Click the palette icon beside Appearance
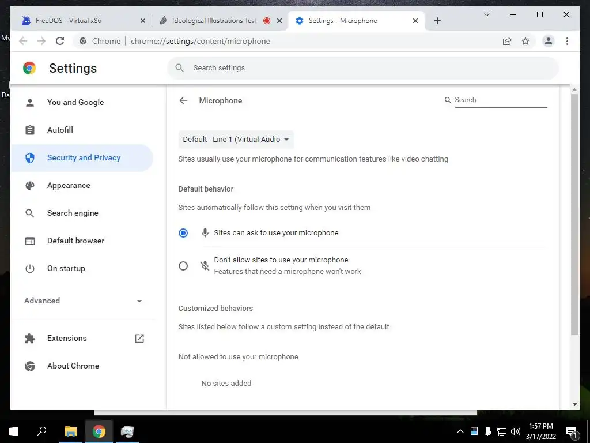The width and height of the screenshot is (590, 443). 30,185
